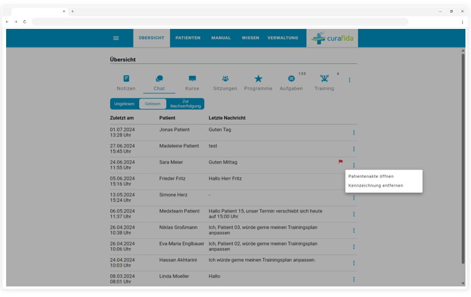The image size is (471, 297).
Task: Open the Kurse section icon
Action: click(192, 78)
